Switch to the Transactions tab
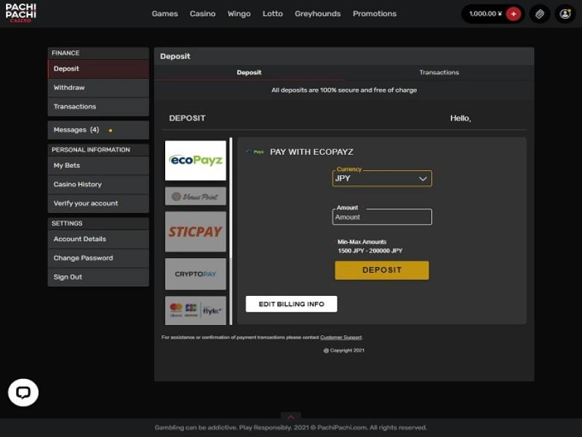The width and height of the screenshot is (582, 437). point(439,73)
